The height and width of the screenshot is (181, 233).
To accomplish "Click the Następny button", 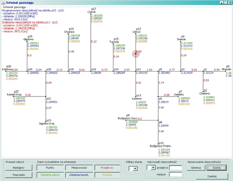I will pos(19,168).
